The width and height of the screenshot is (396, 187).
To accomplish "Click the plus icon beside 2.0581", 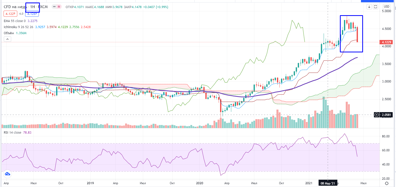I will pos(377,115).
